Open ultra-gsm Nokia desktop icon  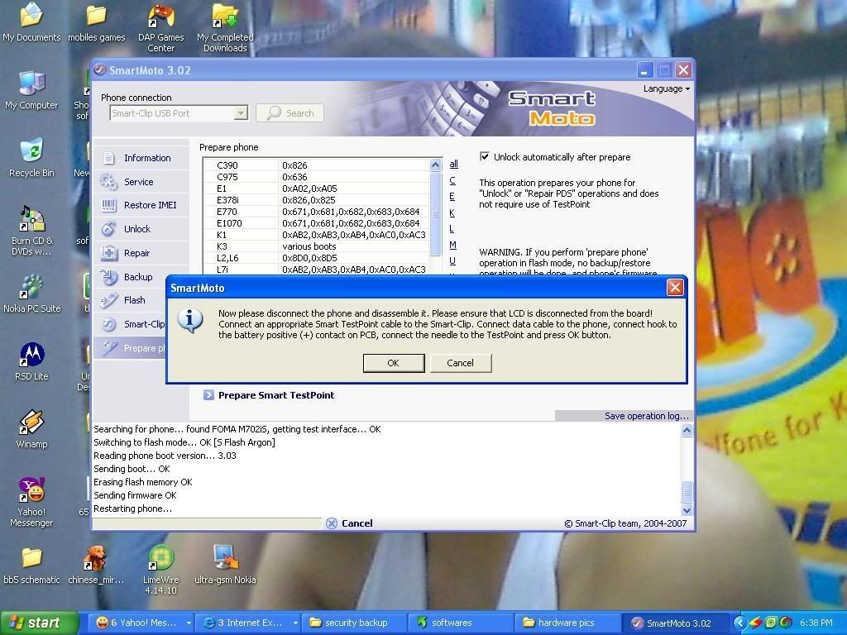pos(225,565)
